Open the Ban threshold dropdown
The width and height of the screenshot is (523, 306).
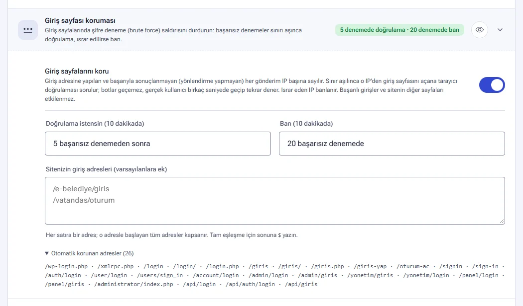[x=392, y=144]
